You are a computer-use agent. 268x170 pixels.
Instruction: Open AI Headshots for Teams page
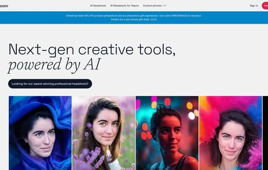[x=125, y=6]
